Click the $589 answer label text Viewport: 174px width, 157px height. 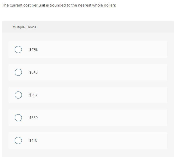34,118
